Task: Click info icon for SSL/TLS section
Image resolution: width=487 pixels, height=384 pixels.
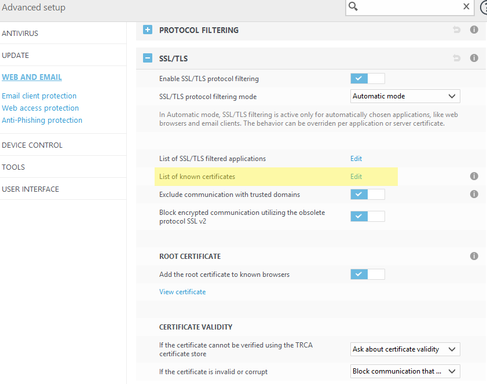Action: click(474, 58)
